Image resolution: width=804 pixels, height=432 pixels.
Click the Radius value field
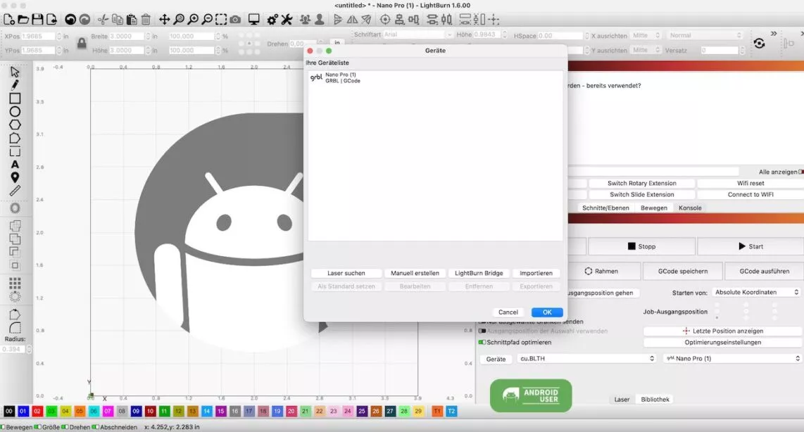pyautogui.click(x=13, y=349)
